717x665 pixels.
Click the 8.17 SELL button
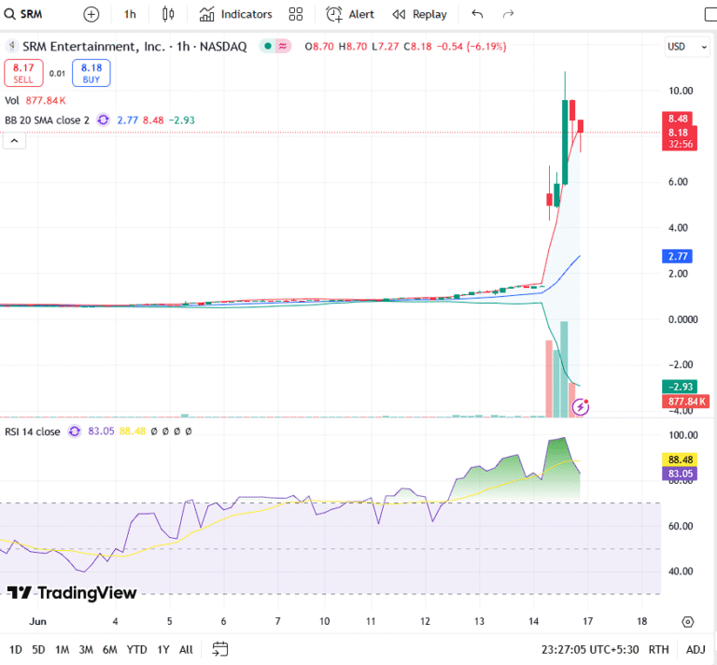[23, 73]
